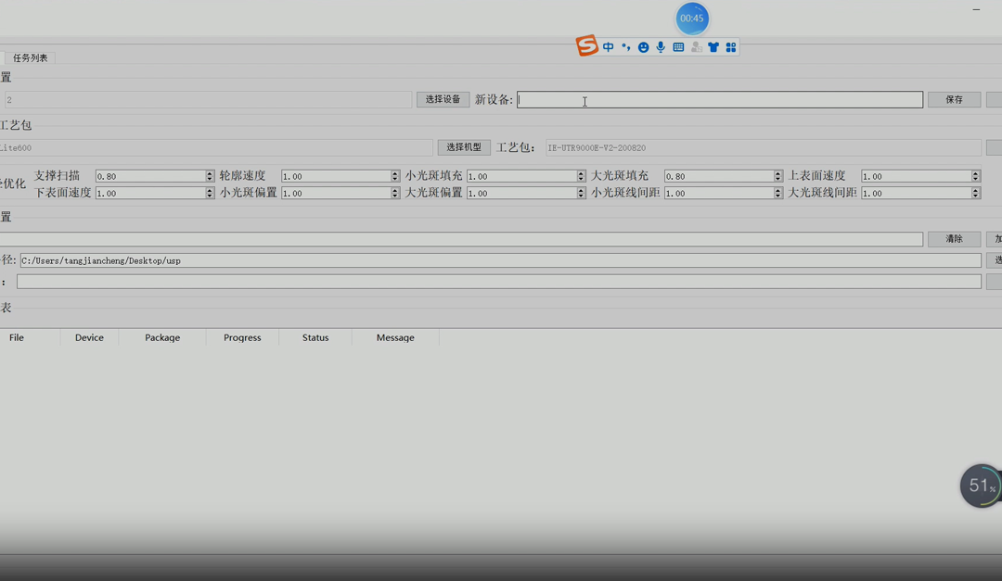Click the microphone voice input icon
1002x581 pixels.
(661, 47)
